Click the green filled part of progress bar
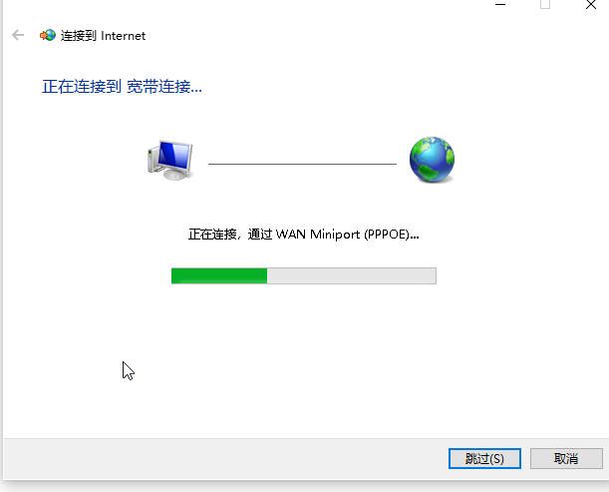The width and height of the screenshot is (609, 492). (x=219, y=275)
